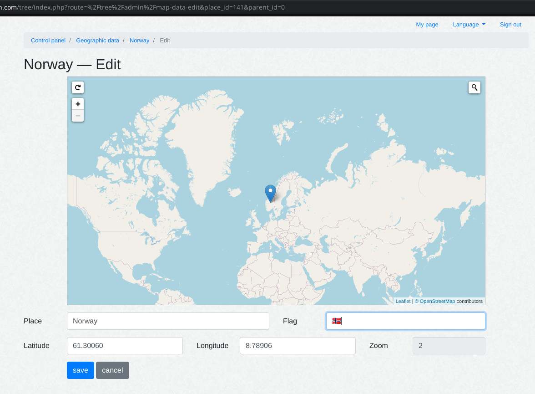The width and height of the screenshot is (535, 394).
Task: Open the OpenStreetMap attribution link
Action: coord(435,302)
